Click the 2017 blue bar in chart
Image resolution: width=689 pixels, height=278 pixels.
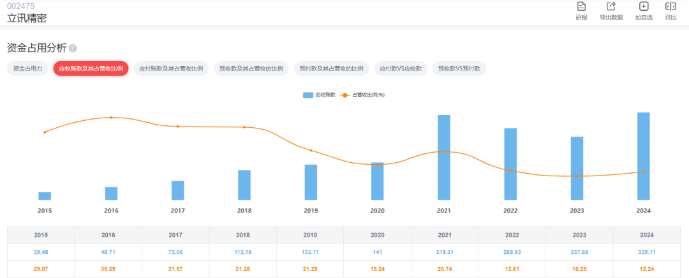[x=178, y=190]
